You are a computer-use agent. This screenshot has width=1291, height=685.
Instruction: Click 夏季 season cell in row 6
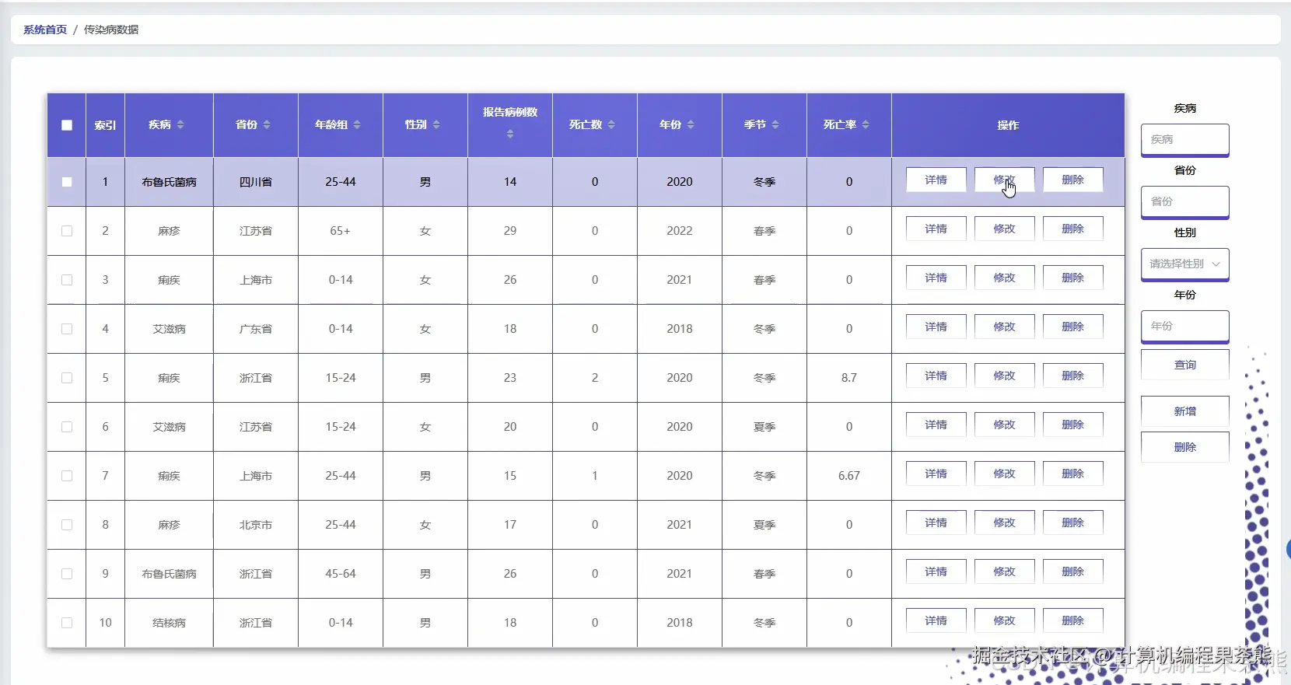coord(764,427)
